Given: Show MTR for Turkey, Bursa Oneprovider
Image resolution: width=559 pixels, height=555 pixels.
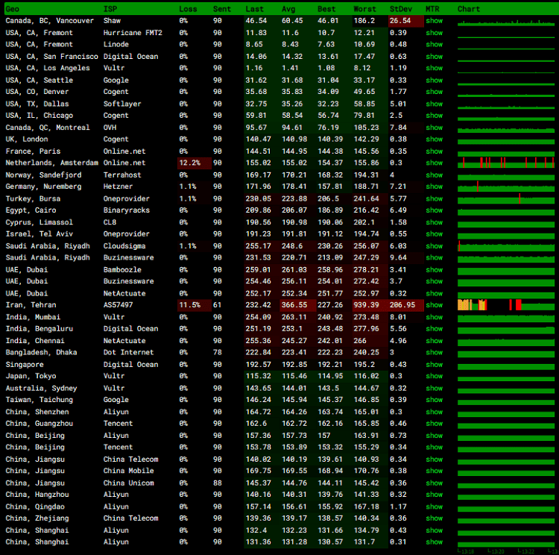Looking at the screenshot, I should [x=434, y=198].
